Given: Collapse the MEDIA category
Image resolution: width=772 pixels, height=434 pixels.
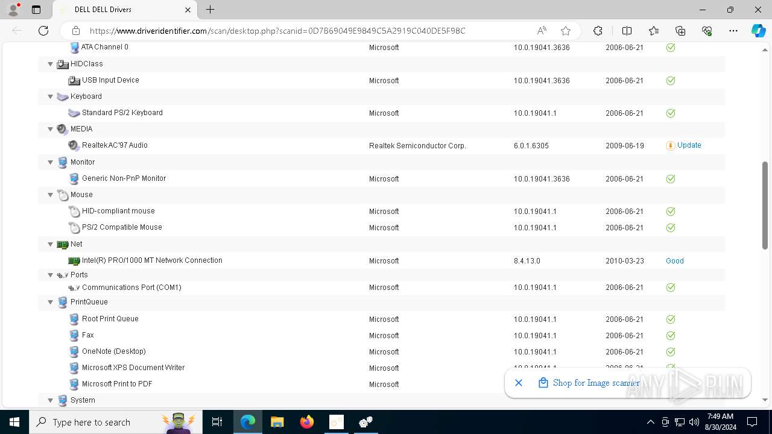Looking at the screenshot, I should coord(51,129).
